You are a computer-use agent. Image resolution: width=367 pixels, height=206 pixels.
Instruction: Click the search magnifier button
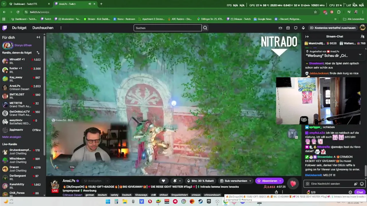point(205,28)
